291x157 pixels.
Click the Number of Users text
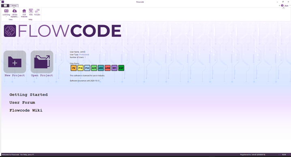coord(77,57)
